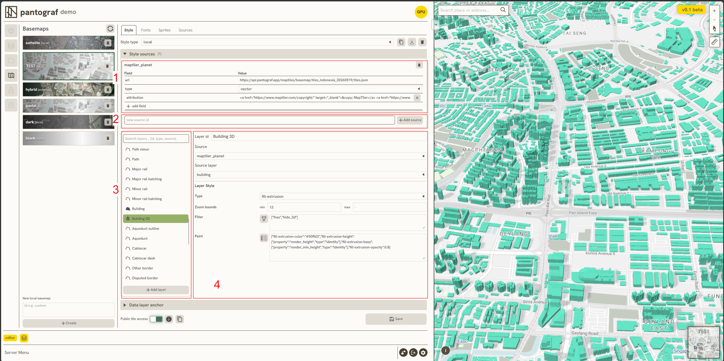The height and width of the screenshot is (361, 724).
Task: Open the layer Source dropdown
Action: (310, 156)
